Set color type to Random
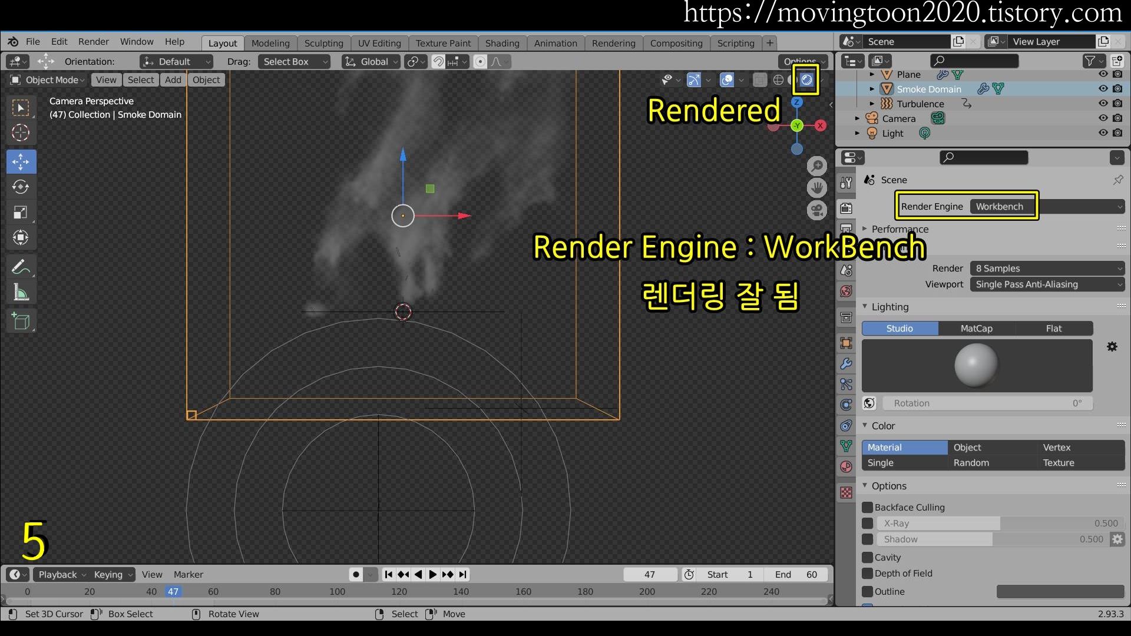The height and width of the screenshot is (636, 1131). click(992, 462)
